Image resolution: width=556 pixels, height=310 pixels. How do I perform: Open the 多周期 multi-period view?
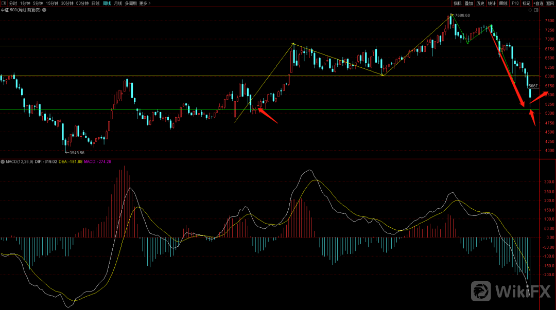coord(131,3)
